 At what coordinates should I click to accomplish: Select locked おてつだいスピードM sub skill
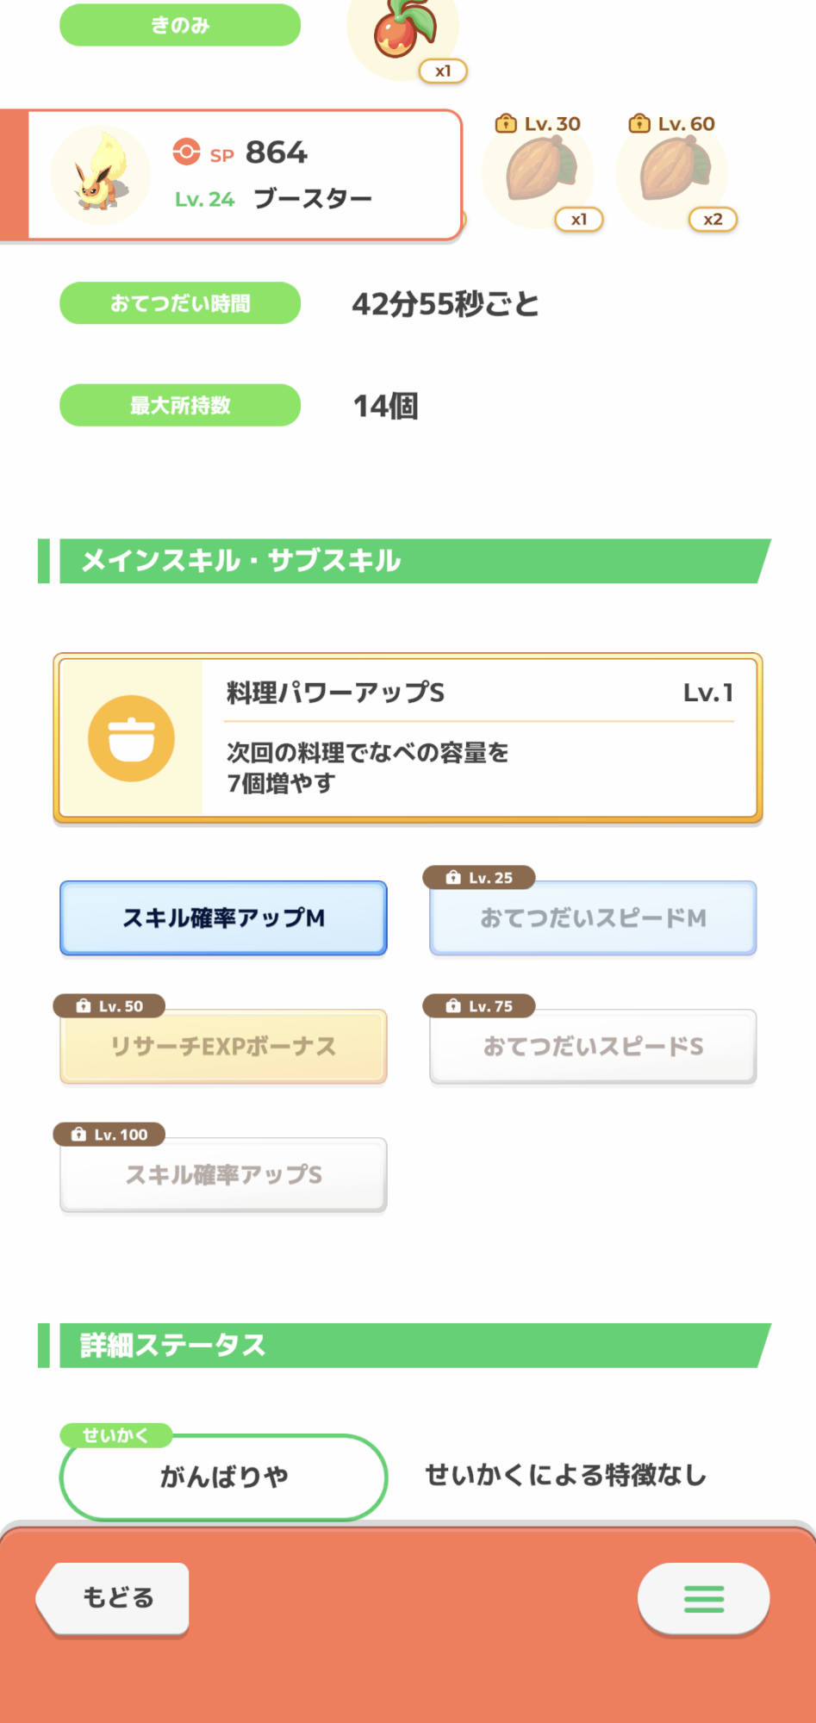[593, 918]
